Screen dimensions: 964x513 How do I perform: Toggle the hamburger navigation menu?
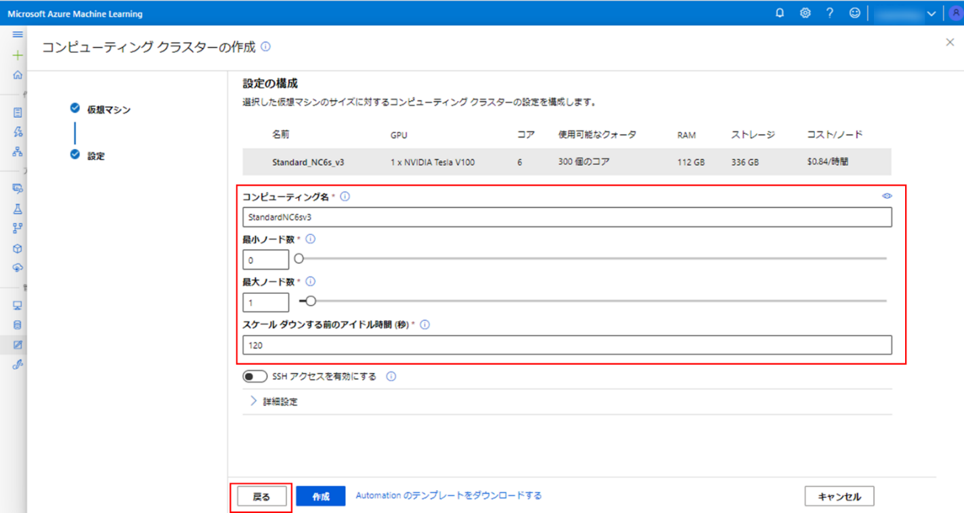[x=18, y=35]
